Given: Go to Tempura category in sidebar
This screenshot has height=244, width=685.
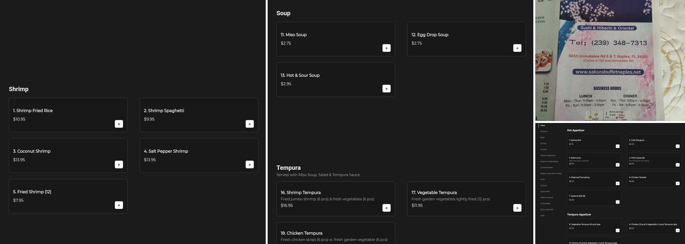Looking at the screenshot, I should click(x=544, y=132).
